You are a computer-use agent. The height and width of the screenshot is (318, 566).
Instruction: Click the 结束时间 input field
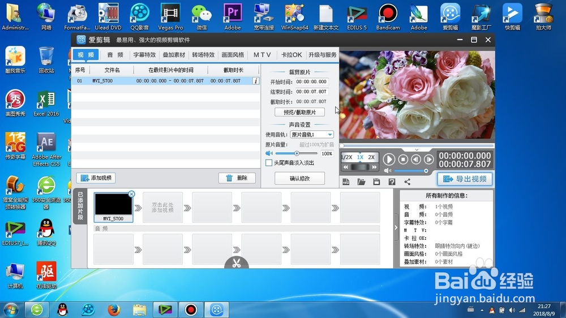click(312, 92)
